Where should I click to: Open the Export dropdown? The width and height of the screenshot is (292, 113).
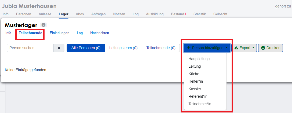pyautogui.click(x=244, y=48)
